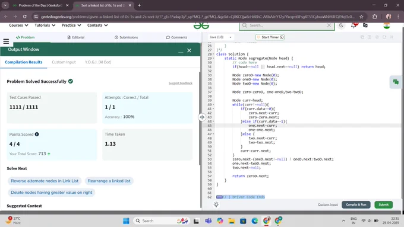Image resolution: width=404 pixels, height=227 pixels.
Task: Open the Windows Start menu
Action: click(126, 221)
